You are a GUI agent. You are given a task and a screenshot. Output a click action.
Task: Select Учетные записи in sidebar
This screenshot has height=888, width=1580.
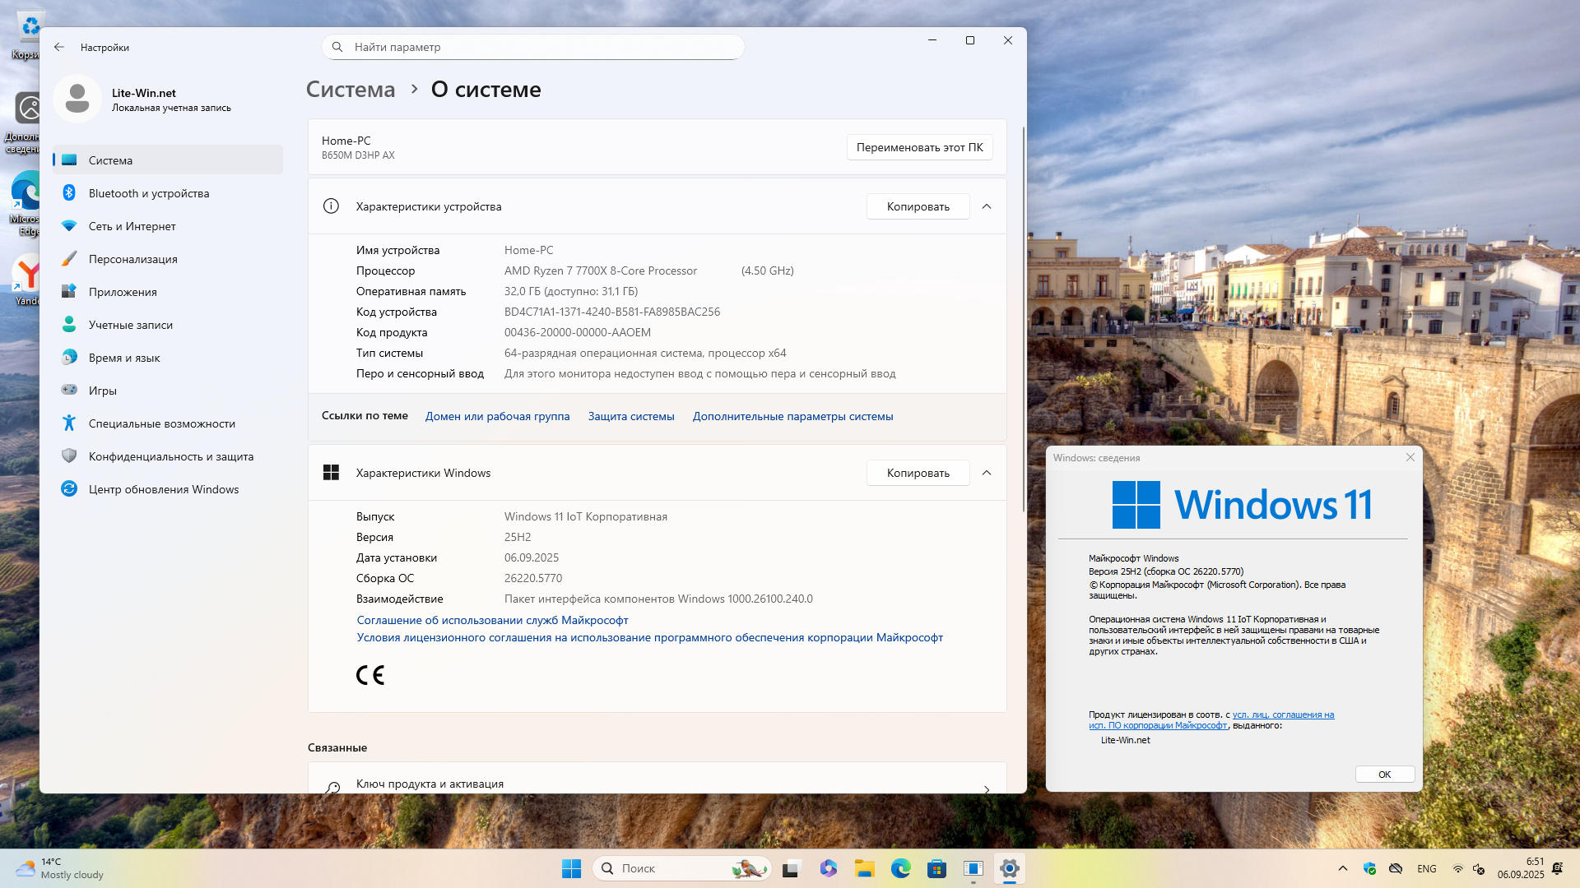pos(130,325)
